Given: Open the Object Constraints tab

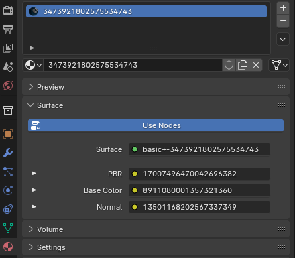Looking at the screenshot, I should [8, 209].
